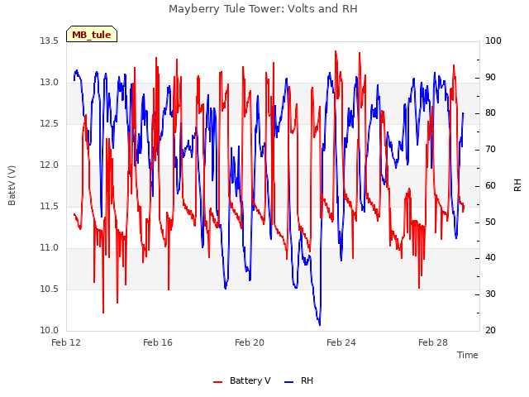
Task: Click the lowest red voltage dip near Feb 13
Action: 103,313
